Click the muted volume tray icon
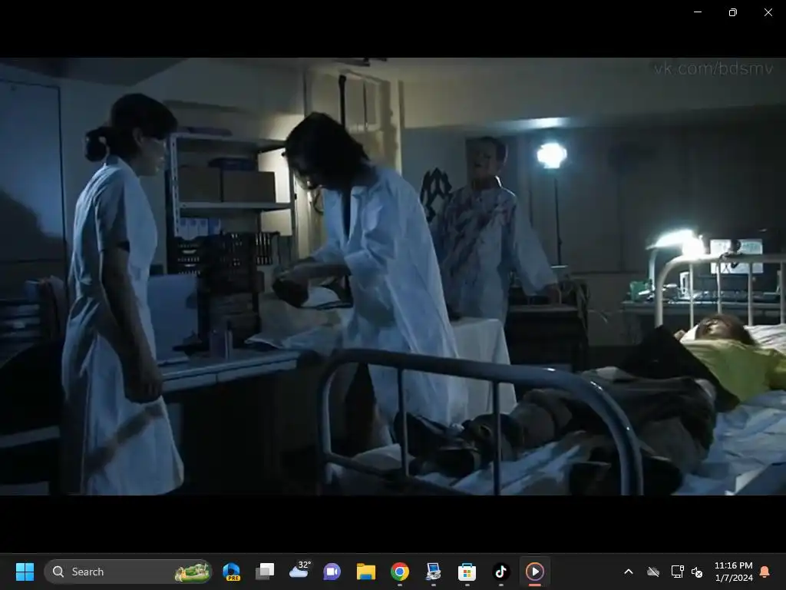786x590 pixels. point(697,572)
